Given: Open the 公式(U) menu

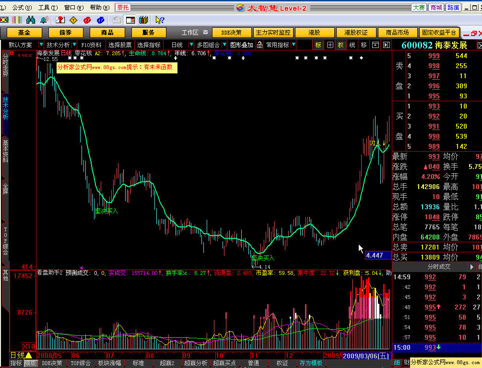Looking at the screenshot, I should point(22,7).
